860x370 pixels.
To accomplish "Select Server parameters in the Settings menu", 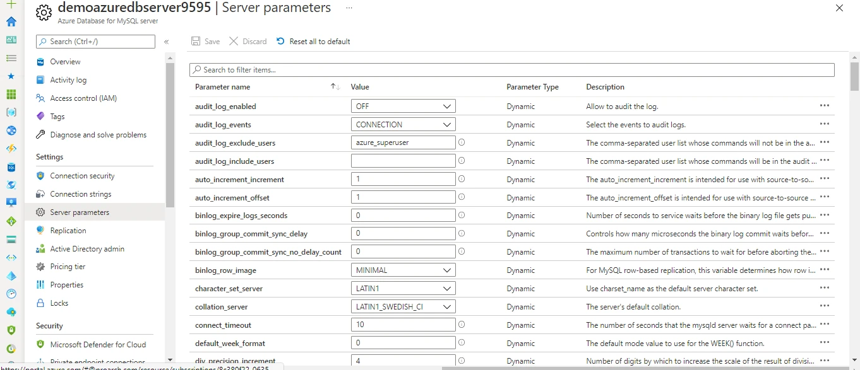I will tap(79, 212).
